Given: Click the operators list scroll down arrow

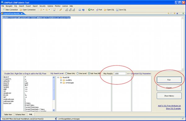Looking at the screenshot, I should (x=54, y=110).
